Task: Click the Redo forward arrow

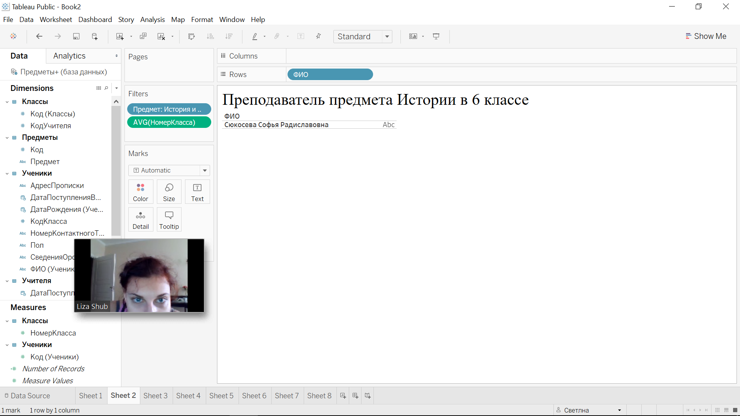Action: 58,36
